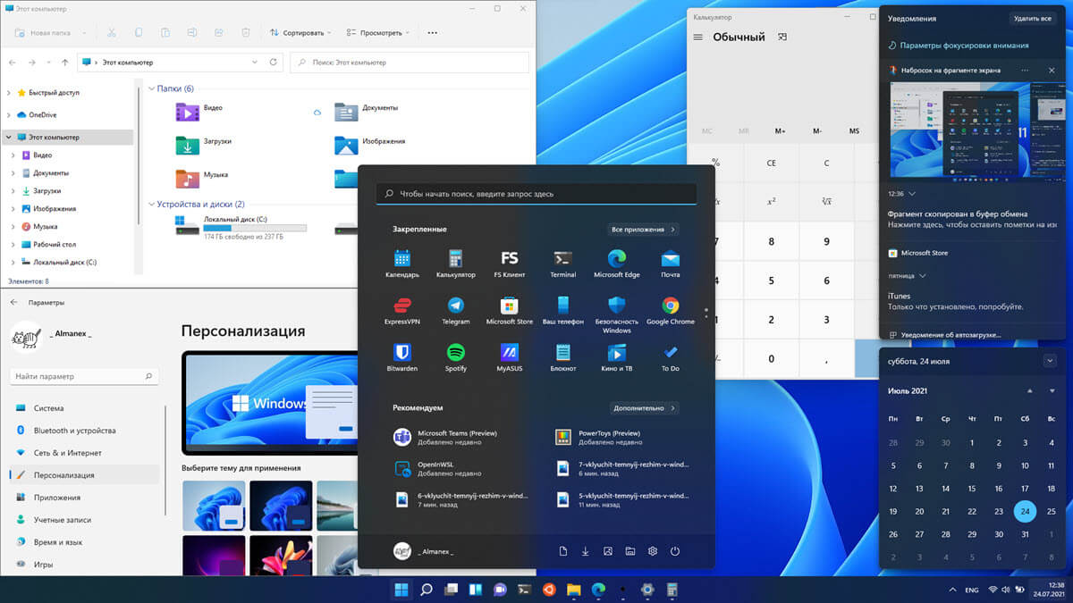The image size is (1073, 603).
Task: Click the Start button on the taskbar
Action: click(401, 590)
